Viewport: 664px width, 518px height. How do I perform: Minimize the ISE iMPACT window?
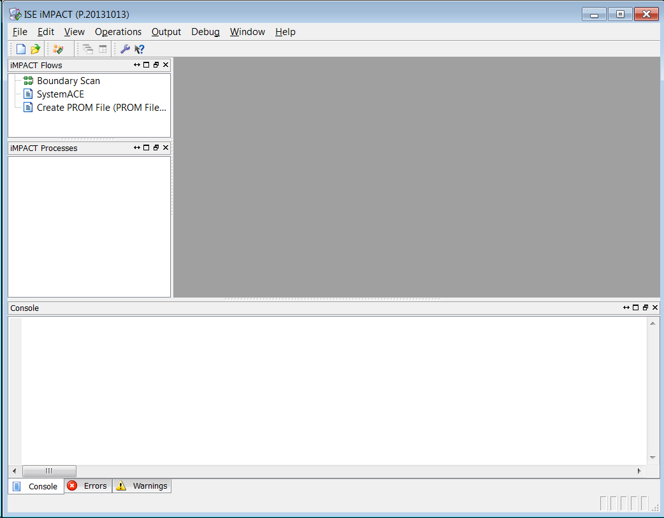[x=594, y=14]
